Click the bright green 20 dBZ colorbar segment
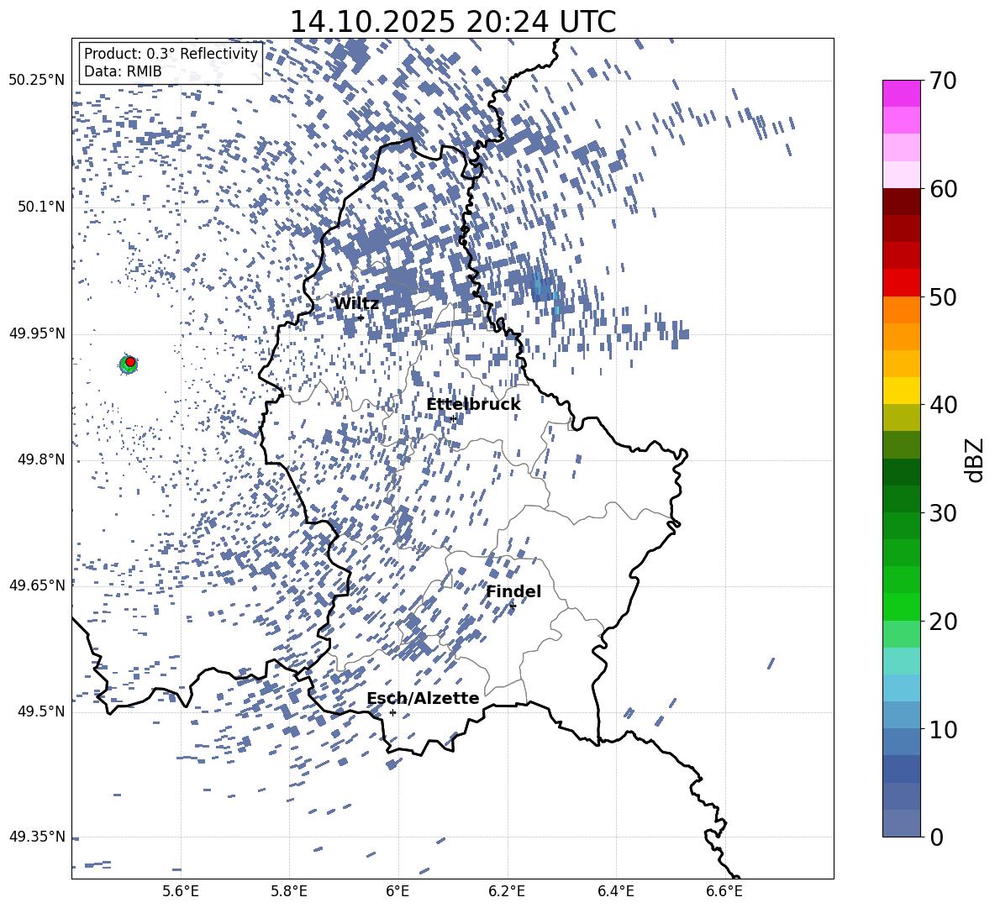Screen dimensions: 995x908 pos(902,606)
